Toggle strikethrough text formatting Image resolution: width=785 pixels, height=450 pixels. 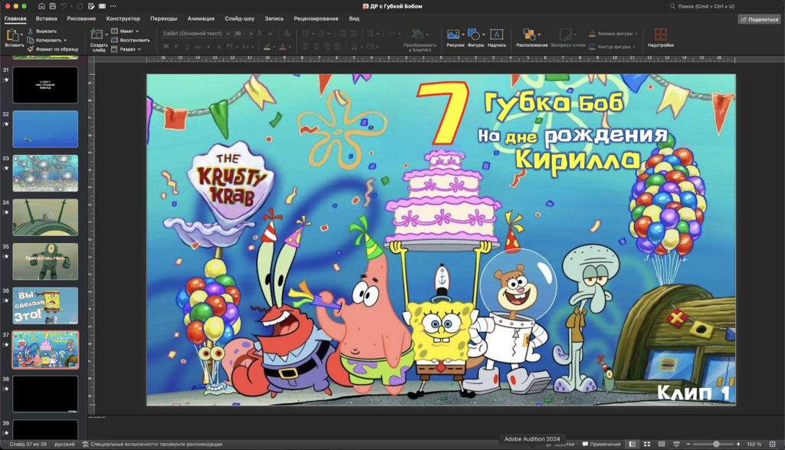coord(198,47)
